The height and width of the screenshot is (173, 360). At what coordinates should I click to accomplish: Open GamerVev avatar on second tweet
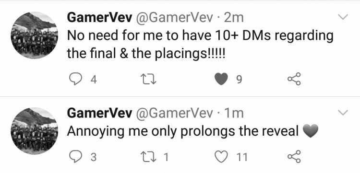click(x=35, y=131)
